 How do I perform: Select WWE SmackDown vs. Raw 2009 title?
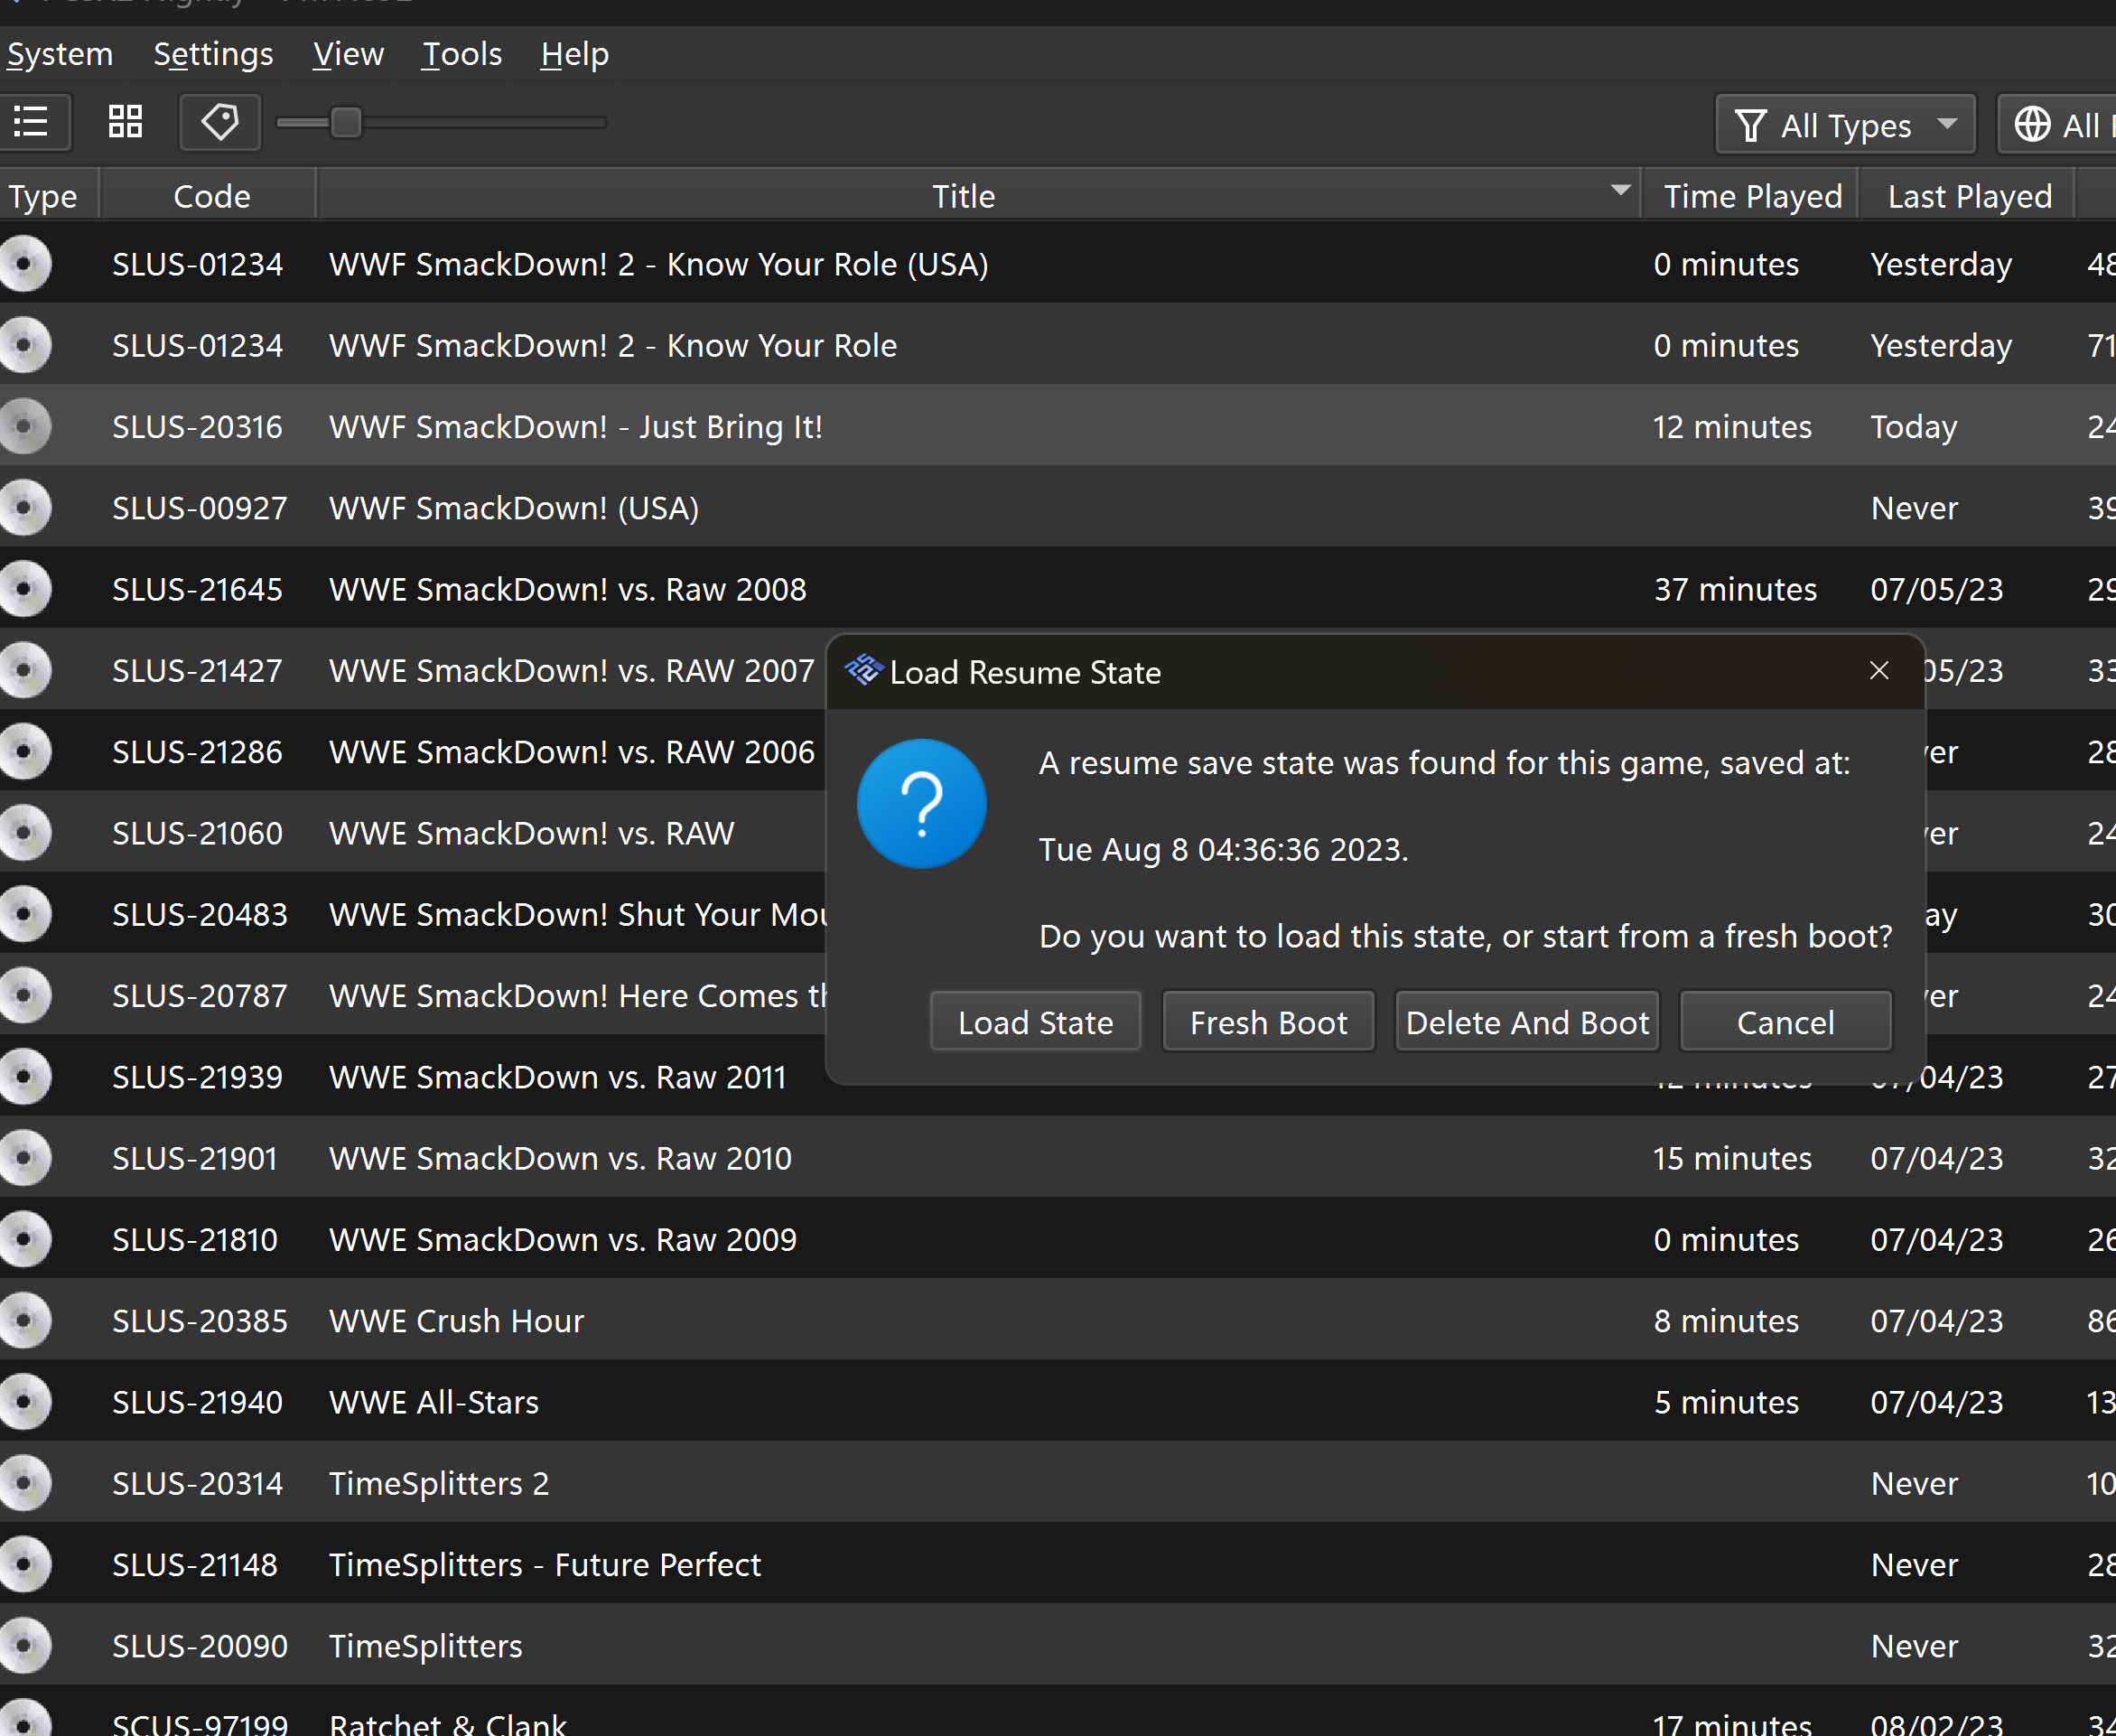pyautogui.click(x=562, y=1239)
